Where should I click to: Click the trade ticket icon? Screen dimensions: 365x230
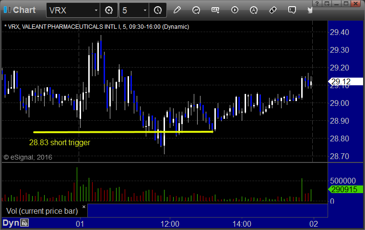tap(272, 10)
